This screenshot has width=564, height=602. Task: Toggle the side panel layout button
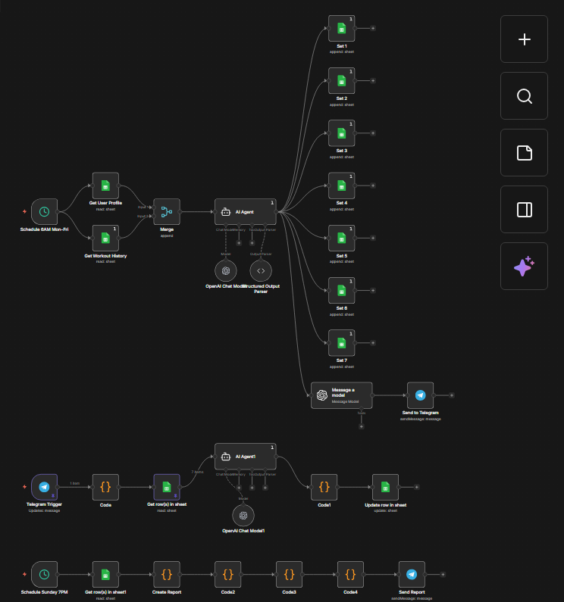[x=524, y=210]
